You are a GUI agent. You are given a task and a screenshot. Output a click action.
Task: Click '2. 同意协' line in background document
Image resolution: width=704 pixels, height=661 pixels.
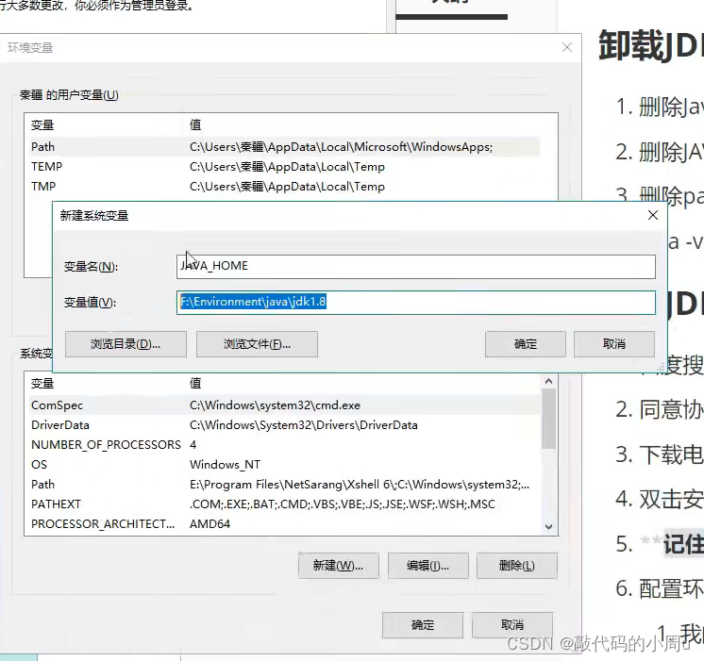click(x=659, y=409)
